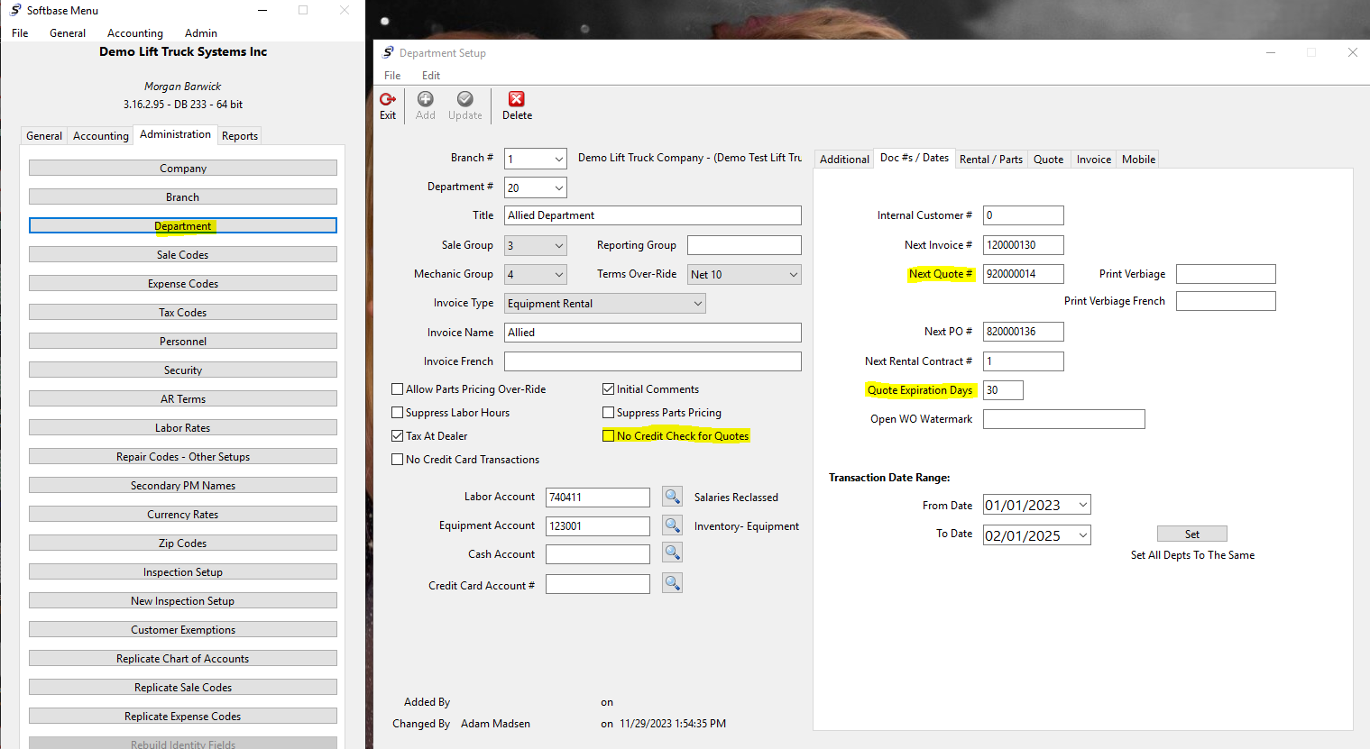
Task: Open the Invoice Type dropdown
Action: click(x=697, y=304)
